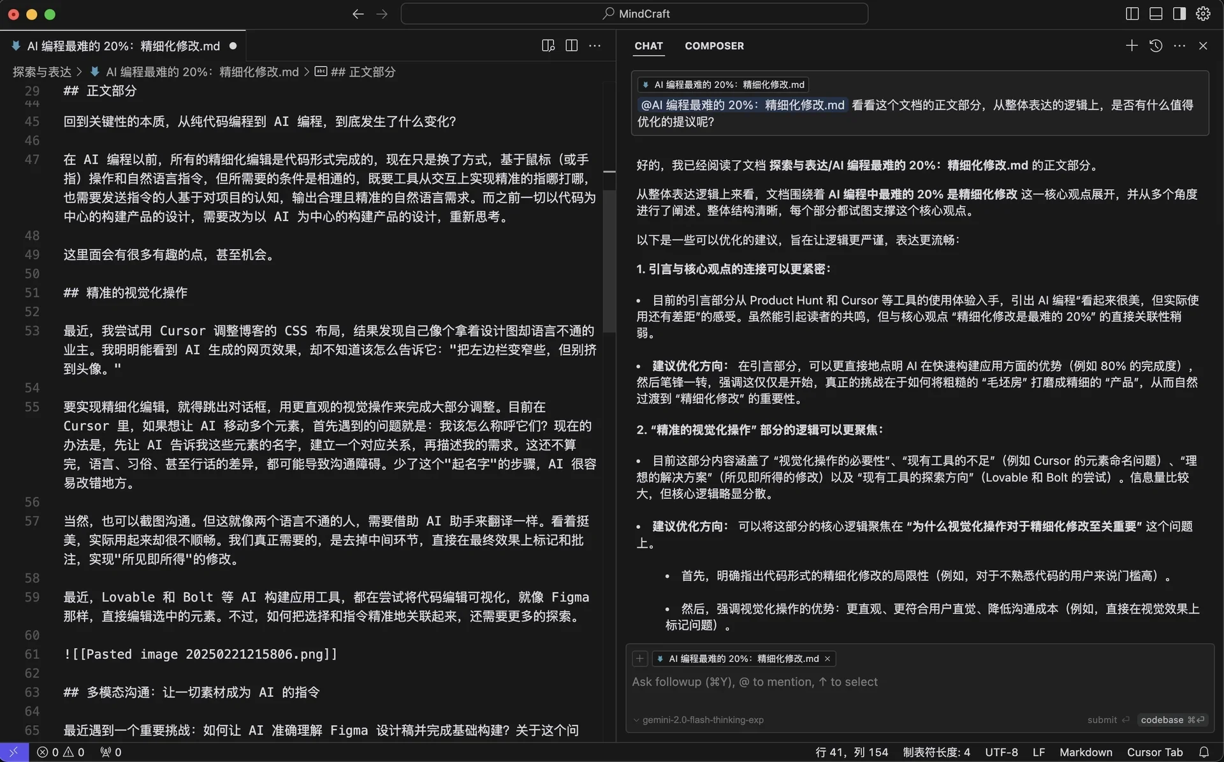
Task: Split the editor right
Action: (571, 45)
